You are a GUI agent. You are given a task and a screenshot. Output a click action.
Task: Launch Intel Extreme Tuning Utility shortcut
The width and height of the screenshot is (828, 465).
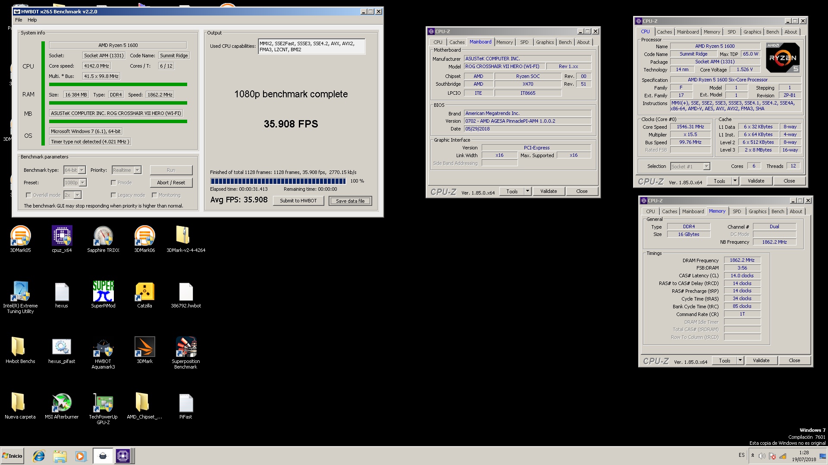20,297
